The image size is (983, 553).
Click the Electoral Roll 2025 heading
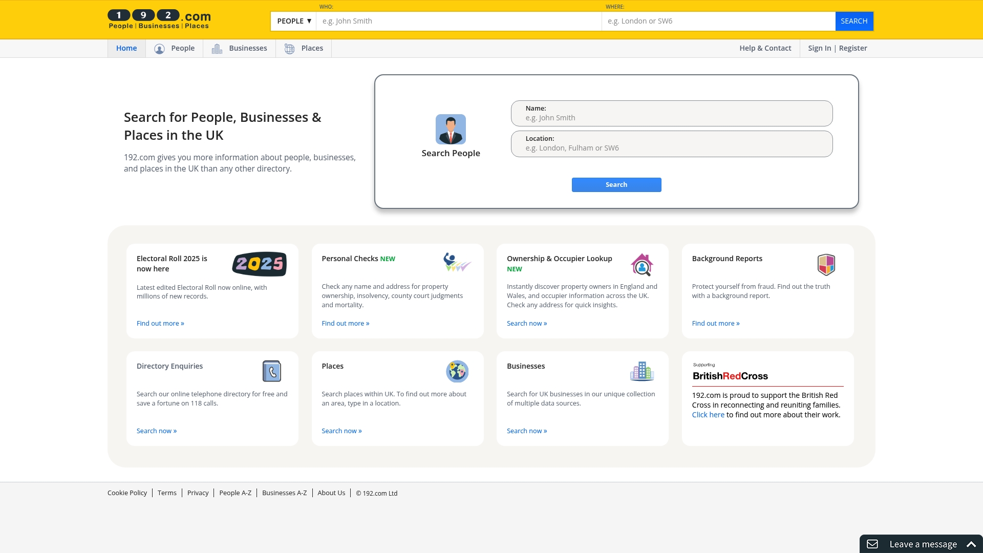click(x=172, y=264)
